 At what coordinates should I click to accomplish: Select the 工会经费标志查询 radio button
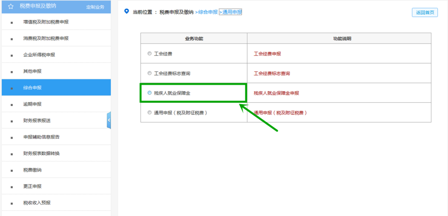(149, 73)
